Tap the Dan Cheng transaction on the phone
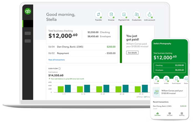The height and width of the screenshot is (122, 194). click(x=170, y=107)
